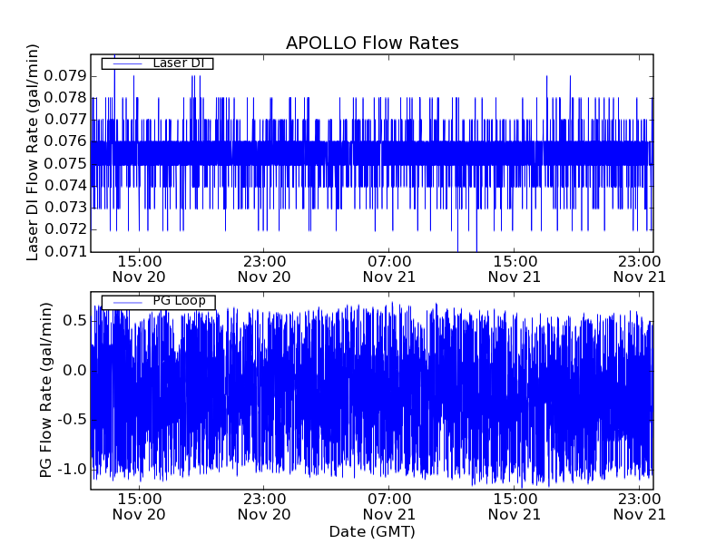726x544 pixels.
Task: Click the 0.0 tick on PG plot
Action: 74,371
